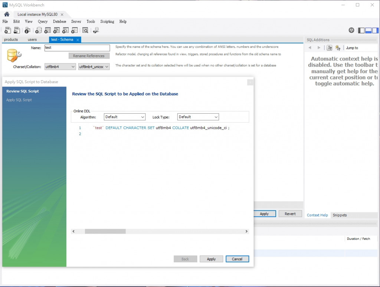
Task: Click the schema database icon
Action: [14, 55]
